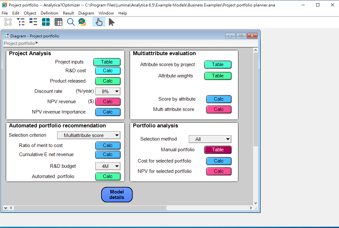Click the vertical scrollbar up arrow
Screen dimensions: 339x228
pos(255,50)
